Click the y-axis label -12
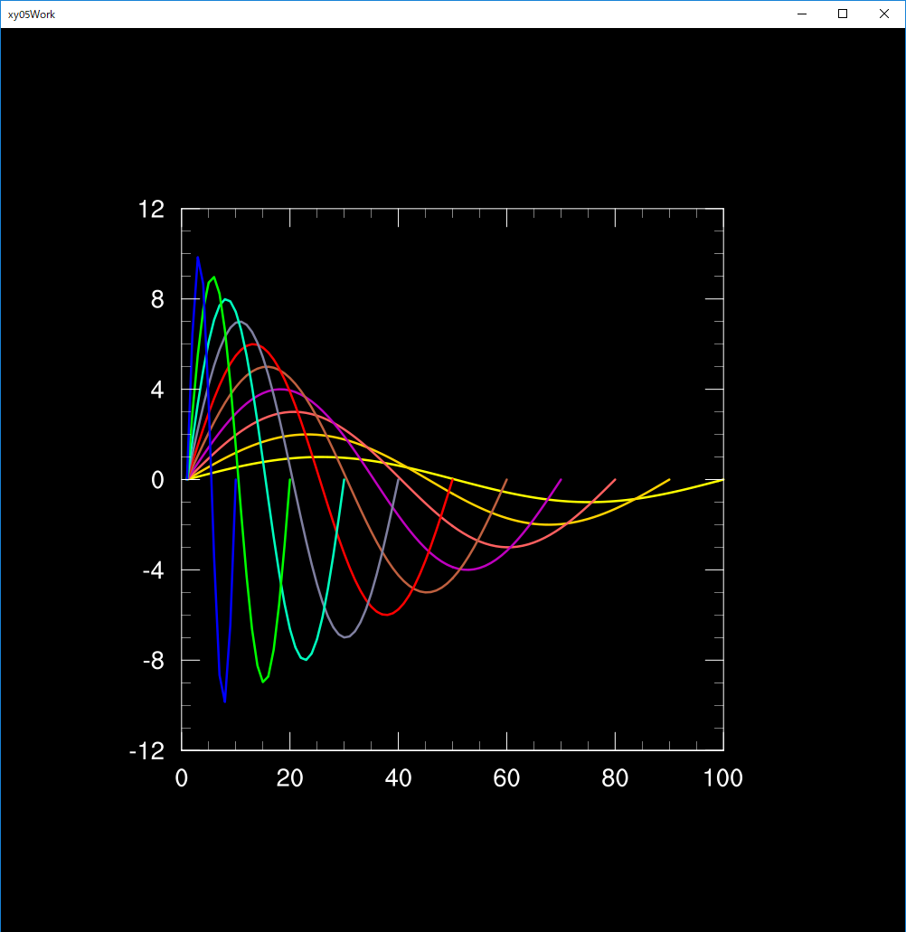The height and width of the screenshot is (932, 906). tap(146, 751)
